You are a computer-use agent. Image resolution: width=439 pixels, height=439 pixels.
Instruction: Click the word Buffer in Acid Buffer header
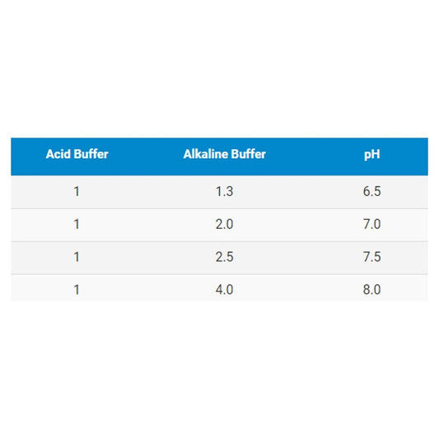89,154
